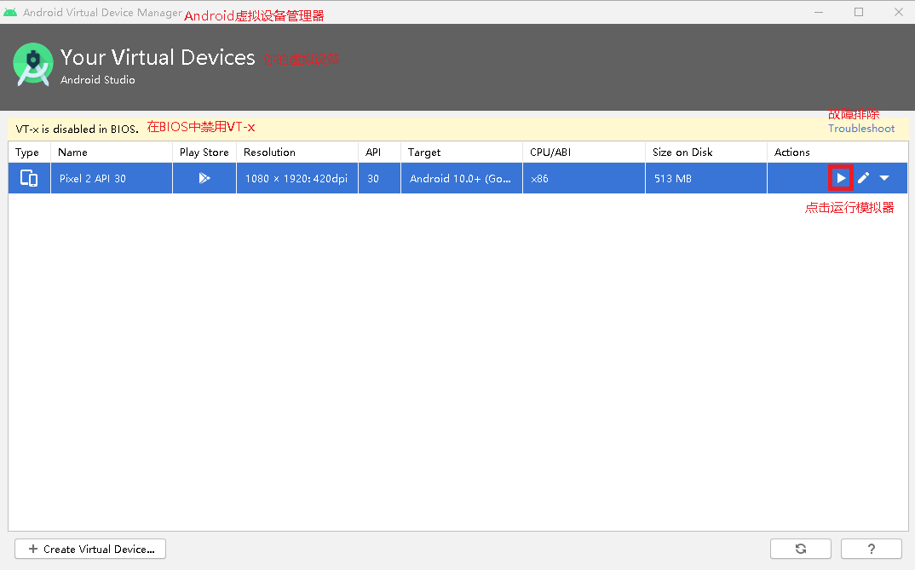Click the Android 10.0+ target cell
This screenshot has height=570, width=915.
coord(462,179)
